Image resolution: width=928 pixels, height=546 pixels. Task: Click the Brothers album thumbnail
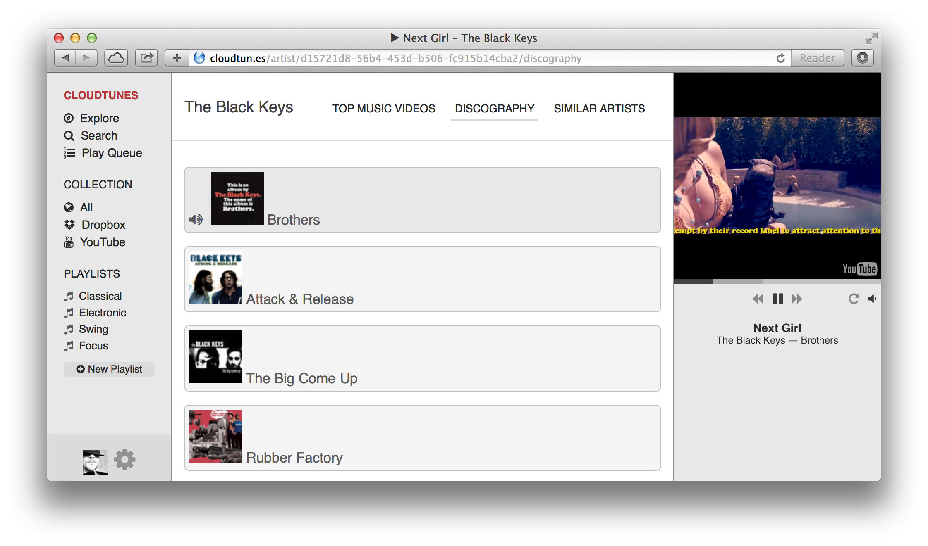[x=237, y=198]
